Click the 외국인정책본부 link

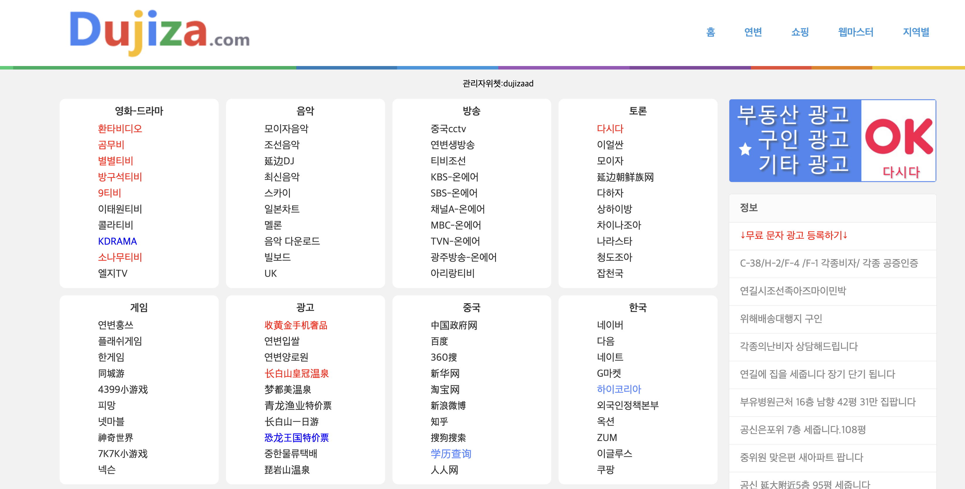click(x=628, y=405)
